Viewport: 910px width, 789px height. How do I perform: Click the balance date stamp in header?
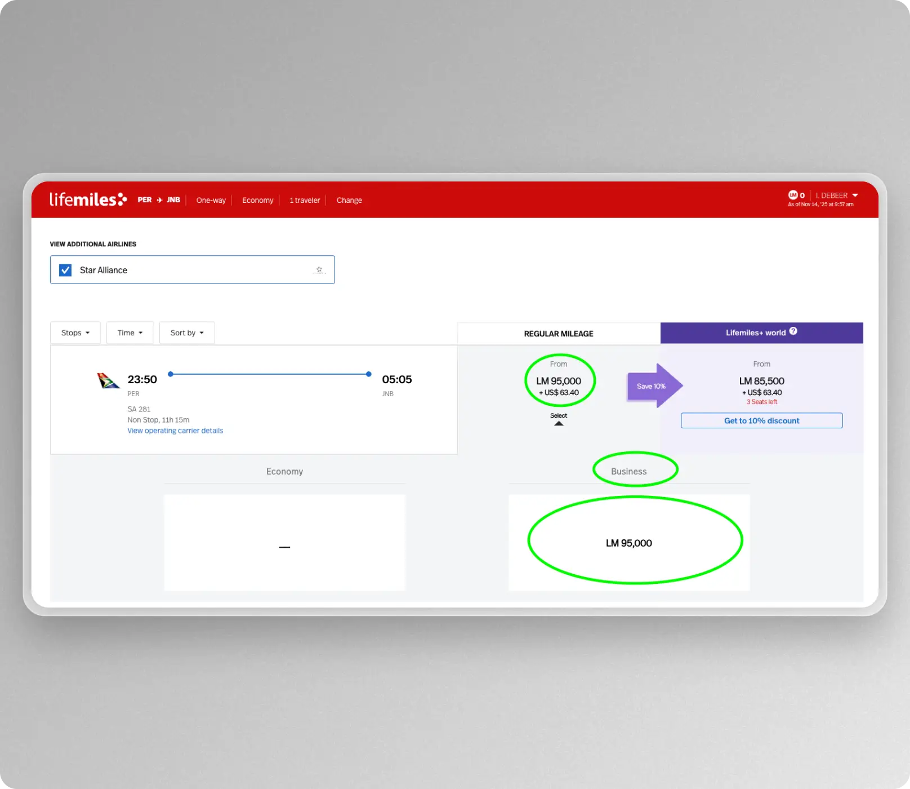coord(820,205)
